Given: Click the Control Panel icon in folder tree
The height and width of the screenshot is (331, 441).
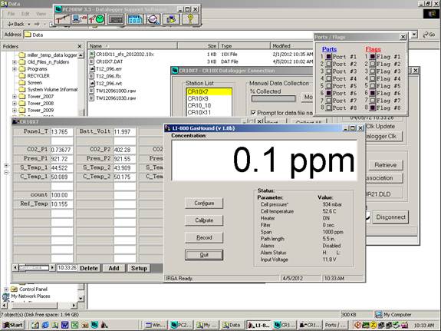Looking at the screenshot, I should tap(14, 290).
